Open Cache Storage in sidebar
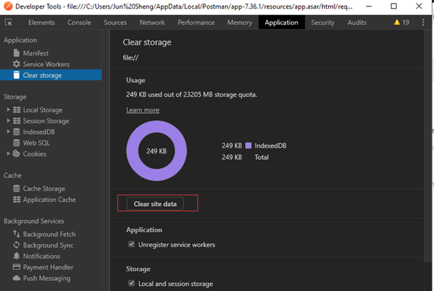The width and height of the screenshot is (434, 291). 43,189
